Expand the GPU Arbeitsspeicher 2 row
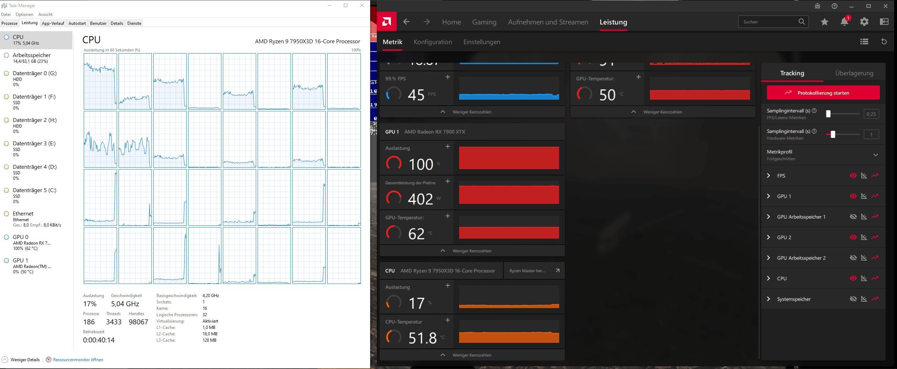Screen dimensions: 897x369 click(x=769, y=258)
